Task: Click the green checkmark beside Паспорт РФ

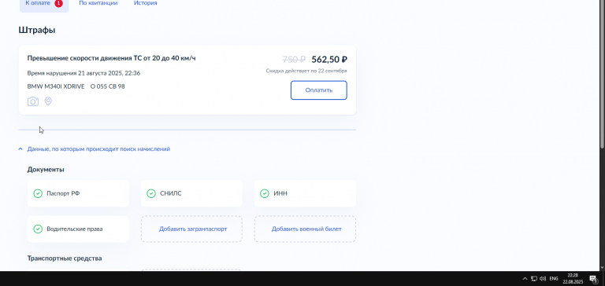Action: point(38,193)
